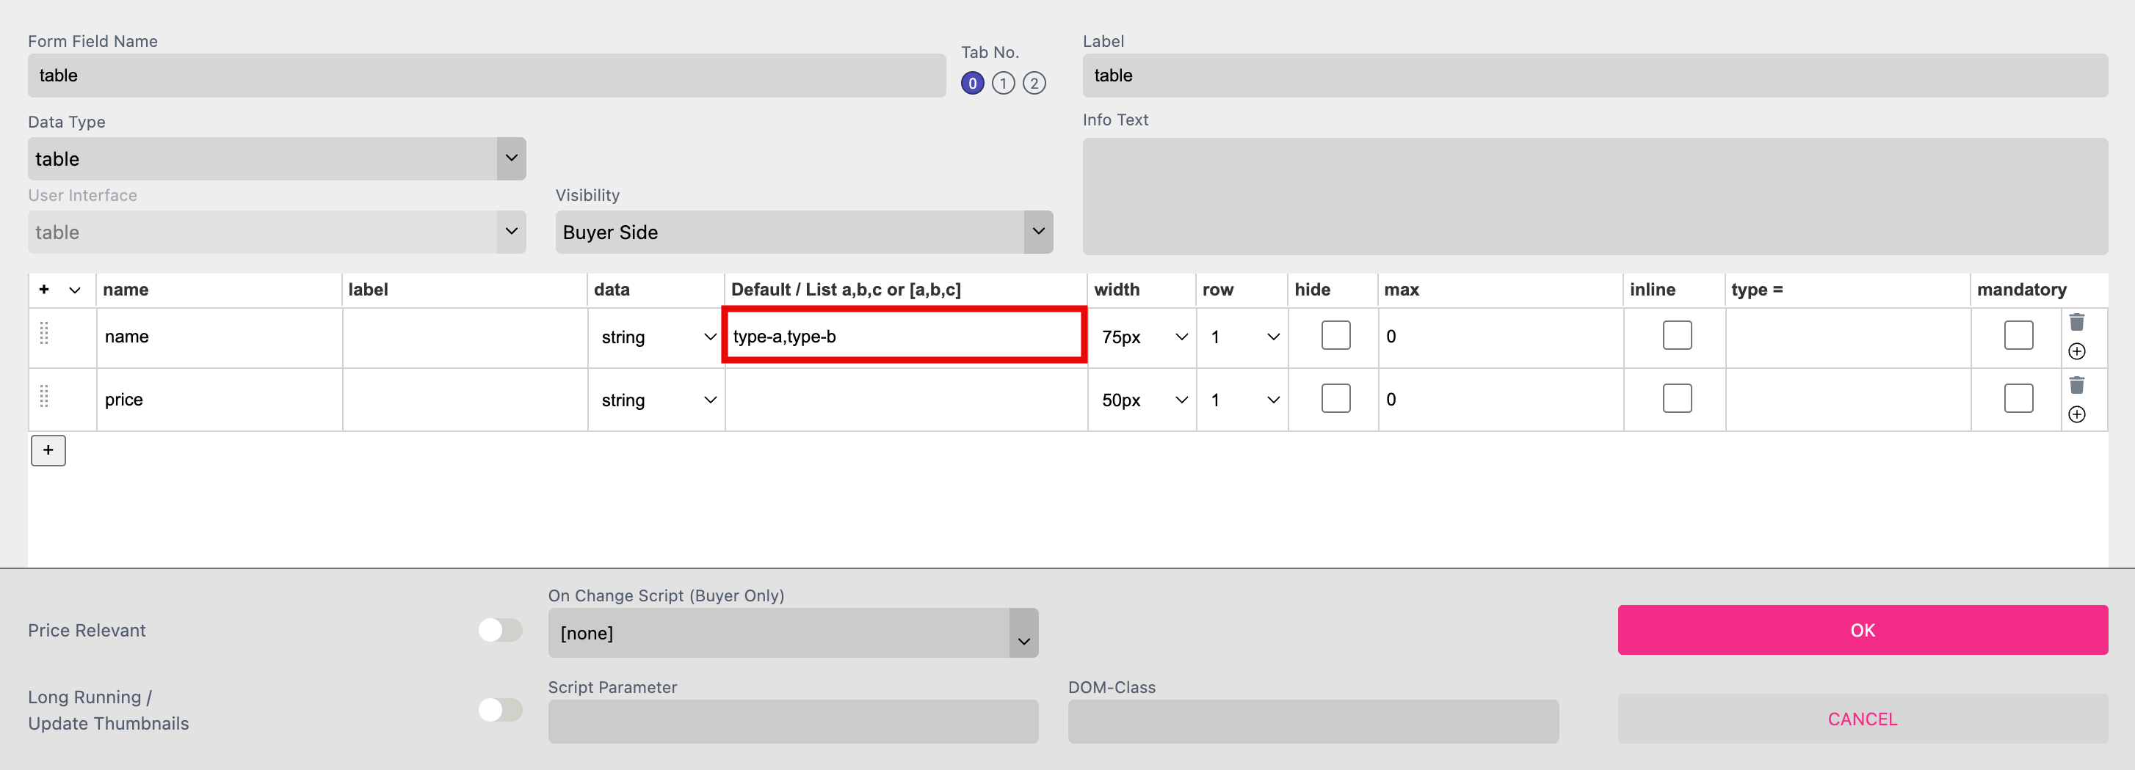Open On Change Script dropdown
This screenshot has width=2135, height=770.
(793, 633)
